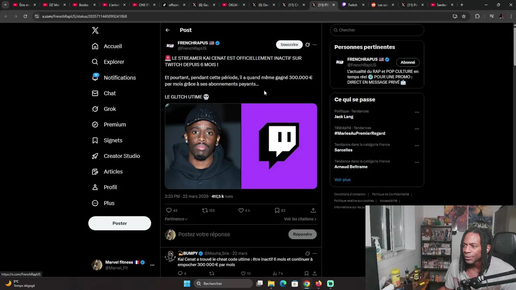Share the main post

click(313, 210)
